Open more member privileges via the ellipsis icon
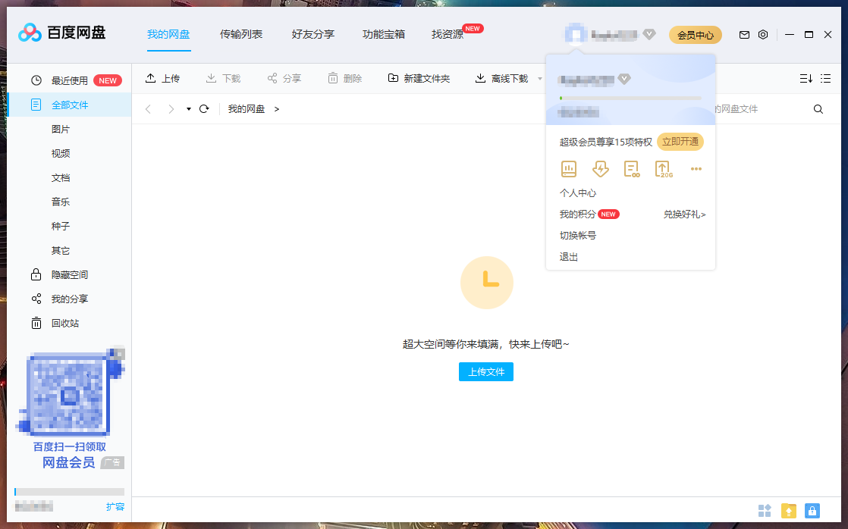Viewport: 848px width, 529px height. pyautogui.click(x=696, y=168)
